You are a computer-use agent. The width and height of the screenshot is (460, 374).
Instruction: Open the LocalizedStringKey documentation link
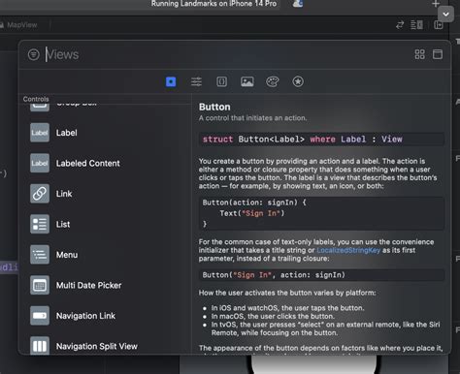348,250
